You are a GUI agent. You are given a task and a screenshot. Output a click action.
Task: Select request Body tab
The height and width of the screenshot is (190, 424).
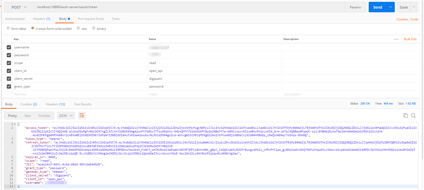[x=64, y=19]
